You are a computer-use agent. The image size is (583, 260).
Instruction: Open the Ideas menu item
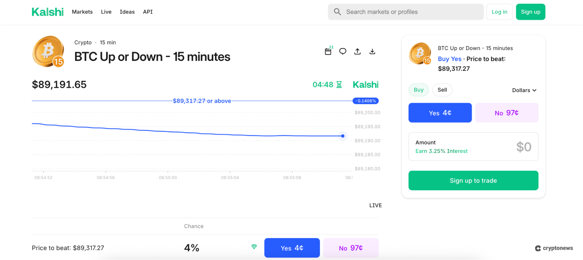click(127, 12)
